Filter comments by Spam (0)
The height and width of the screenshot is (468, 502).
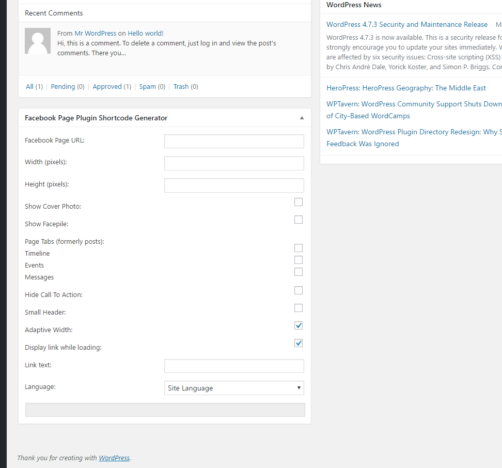pyautogui.click(x=152, y=86)
